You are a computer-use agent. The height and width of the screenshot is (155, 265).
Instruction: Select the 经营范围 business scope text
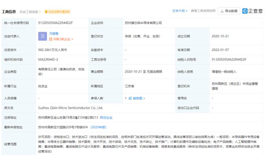[149, 144]
